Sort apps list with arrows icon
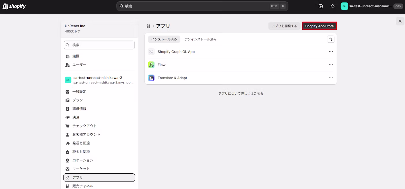The width and height of the screenshot is (405, 189). 331,39
